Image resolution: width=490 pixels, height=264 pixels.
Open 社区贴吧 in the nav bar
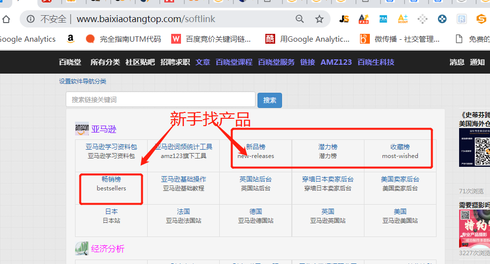[x=140, y=62]
